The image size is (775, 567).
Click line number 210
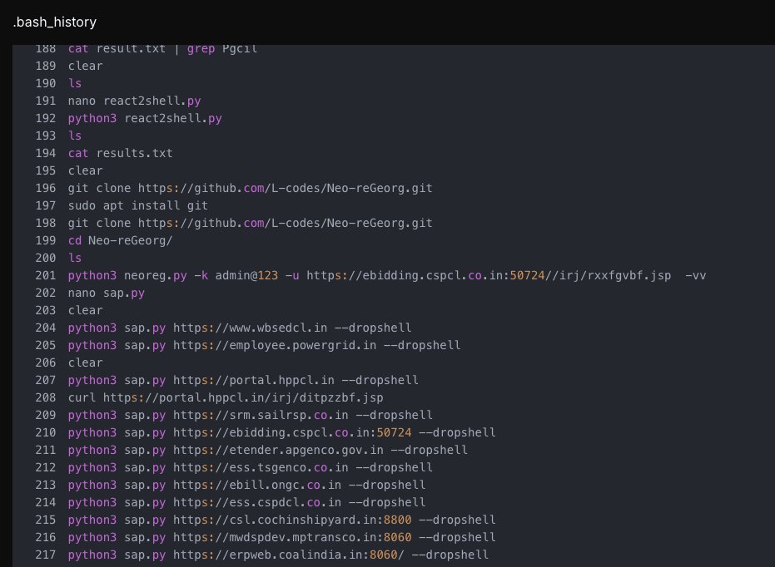[46, 433]
